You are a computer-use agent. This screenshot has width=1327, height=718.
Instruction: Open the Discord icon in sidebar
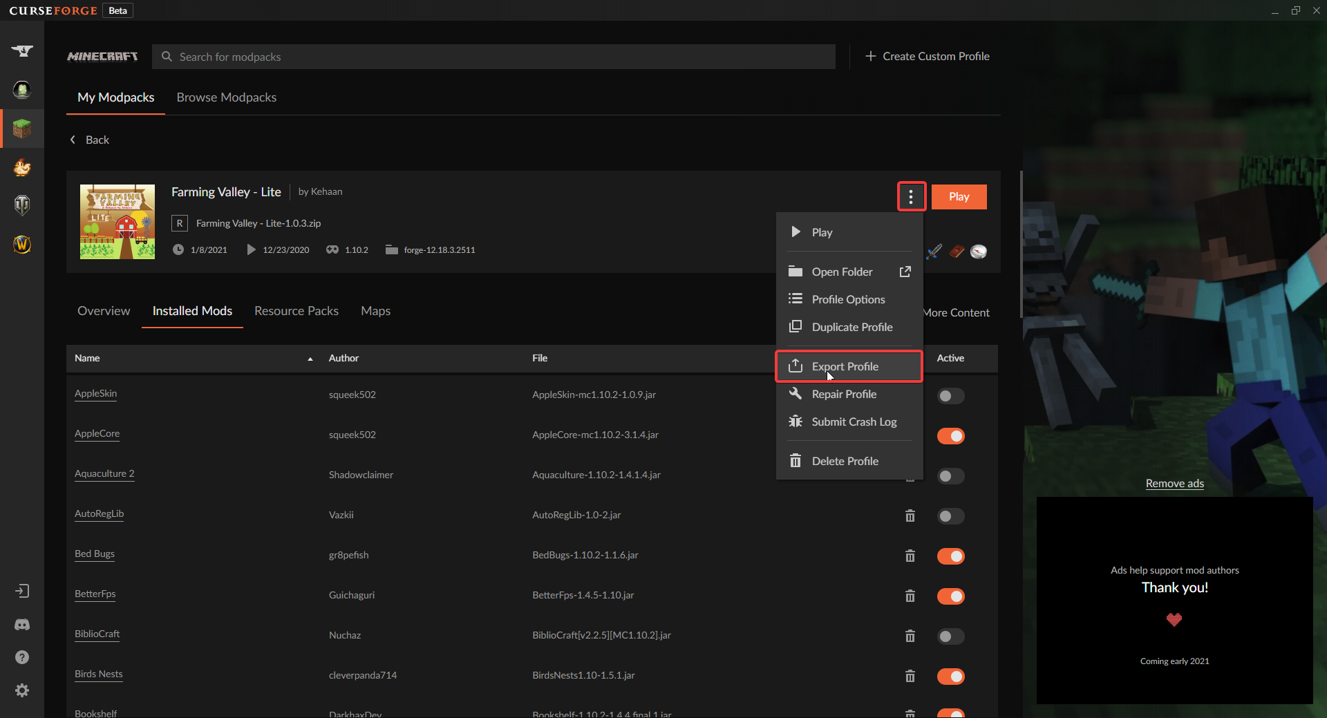click(x=22, y=625)
